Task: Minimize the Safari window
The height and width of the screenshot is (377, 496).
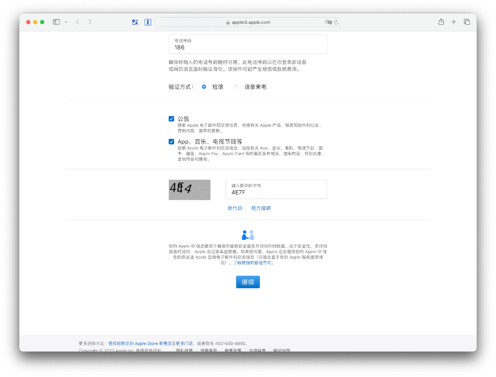Action: (35, 22)
